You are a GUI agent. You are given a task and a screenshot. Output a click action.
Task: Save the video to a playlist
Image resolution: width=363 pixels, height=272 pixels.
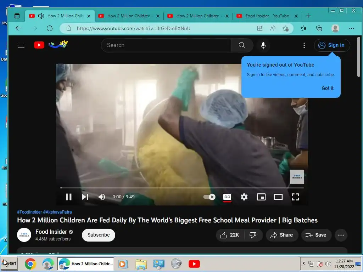click(316, 235)
